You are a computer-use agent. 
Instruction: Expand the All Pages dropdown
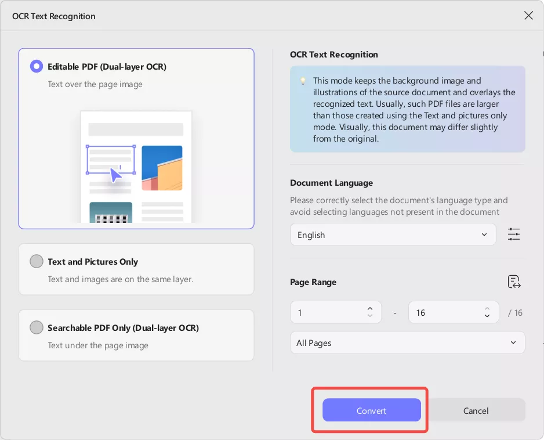click(407, 342)
